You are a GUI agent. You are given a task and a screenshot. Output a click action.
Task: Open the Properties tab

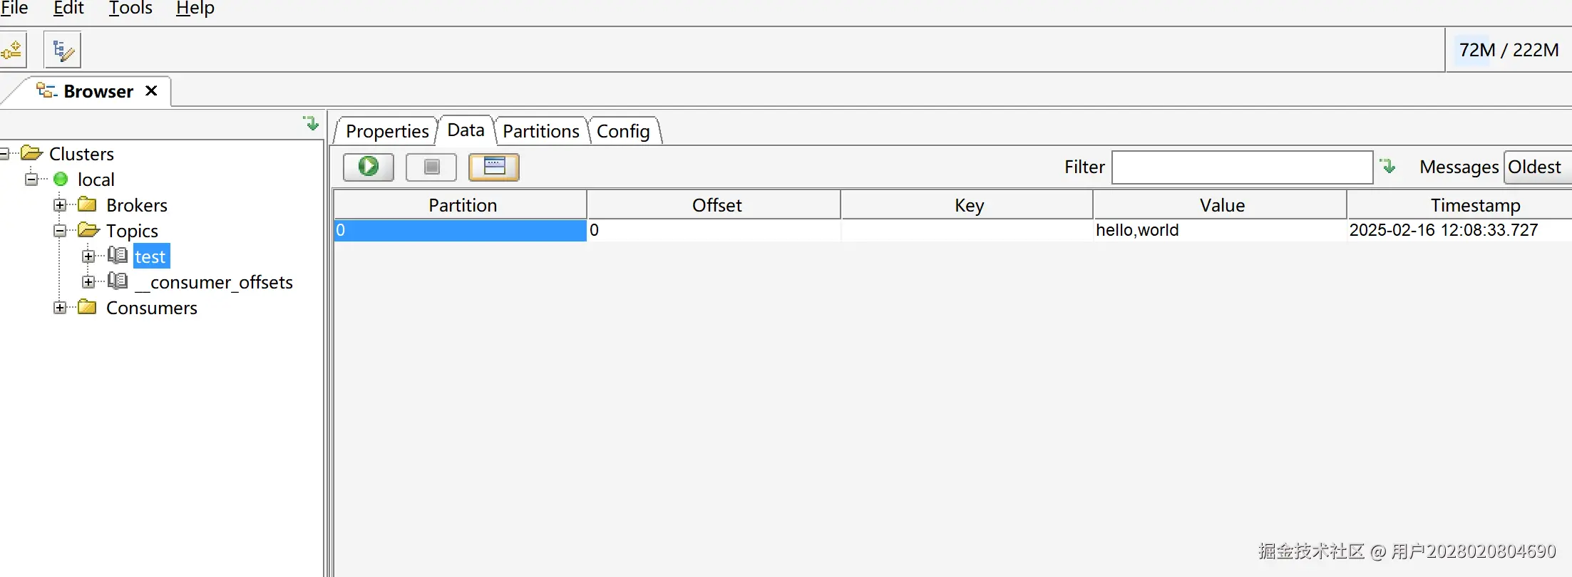tap(387, 131)
